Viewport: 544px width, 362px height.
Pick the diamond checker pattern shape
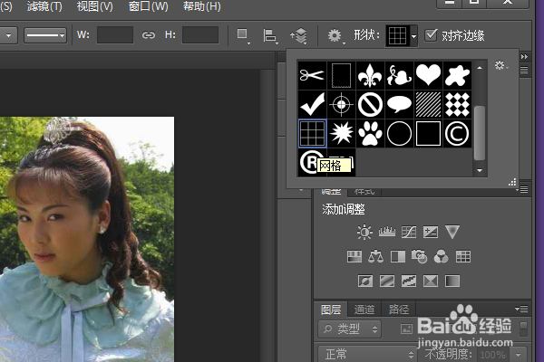[457, 104]
